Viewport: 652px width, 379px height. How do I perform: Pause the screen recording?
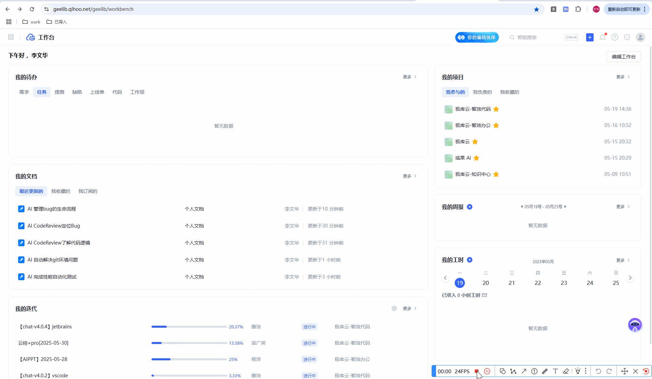[487, 371]
